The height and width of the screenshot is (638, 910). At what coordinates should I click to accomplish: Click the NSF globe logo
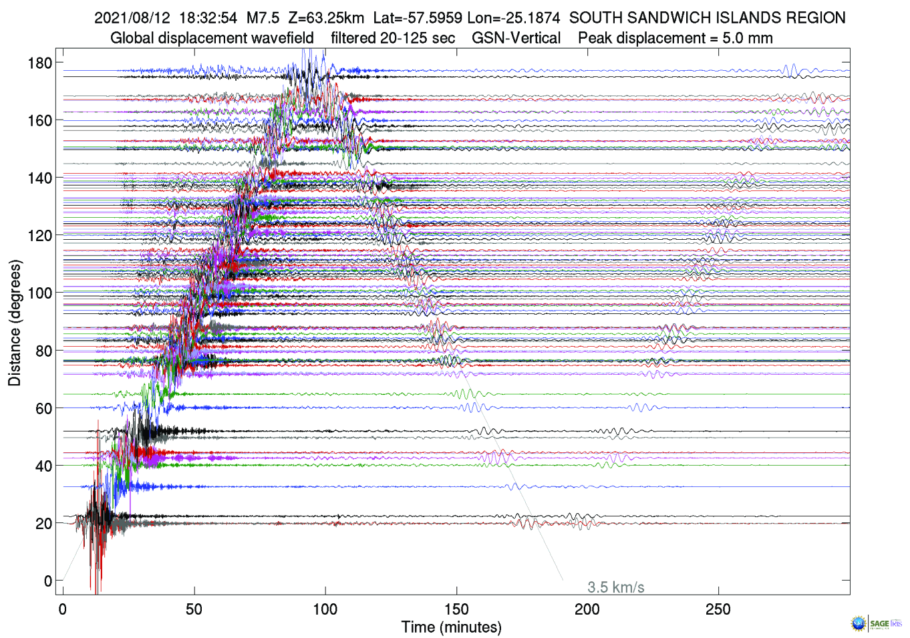tap(858, 624)
